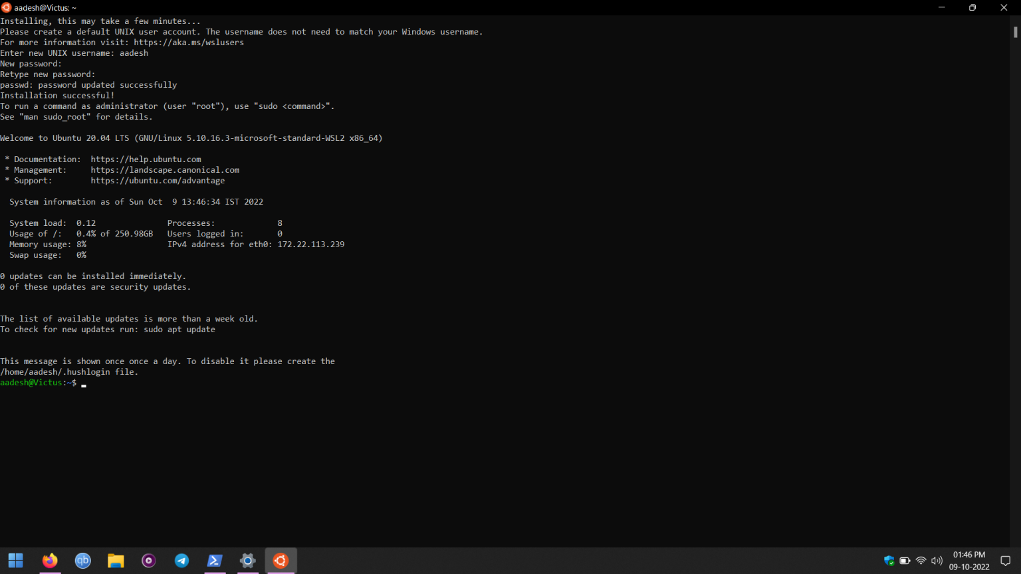Open Firefox from the taskbar
1021x574 pixels.
pyautogui.click(x=50, y=561)
